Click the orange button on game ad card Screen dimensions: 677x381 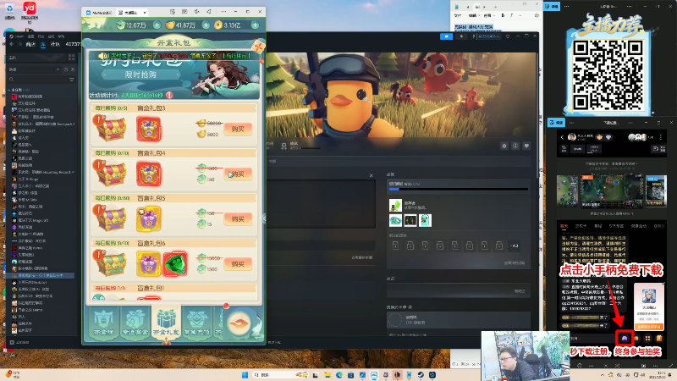[x=648, y=327]
